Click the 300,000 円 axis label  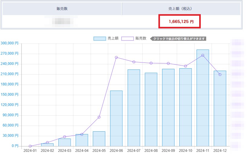click(x=10, y=43)
